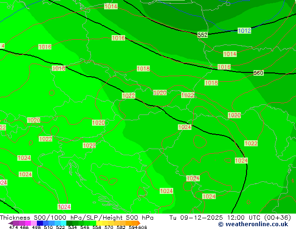This screenshot has height=229, width=296.
Task: Pick the light pink legend swatch above 498
Action: (34, 223)
